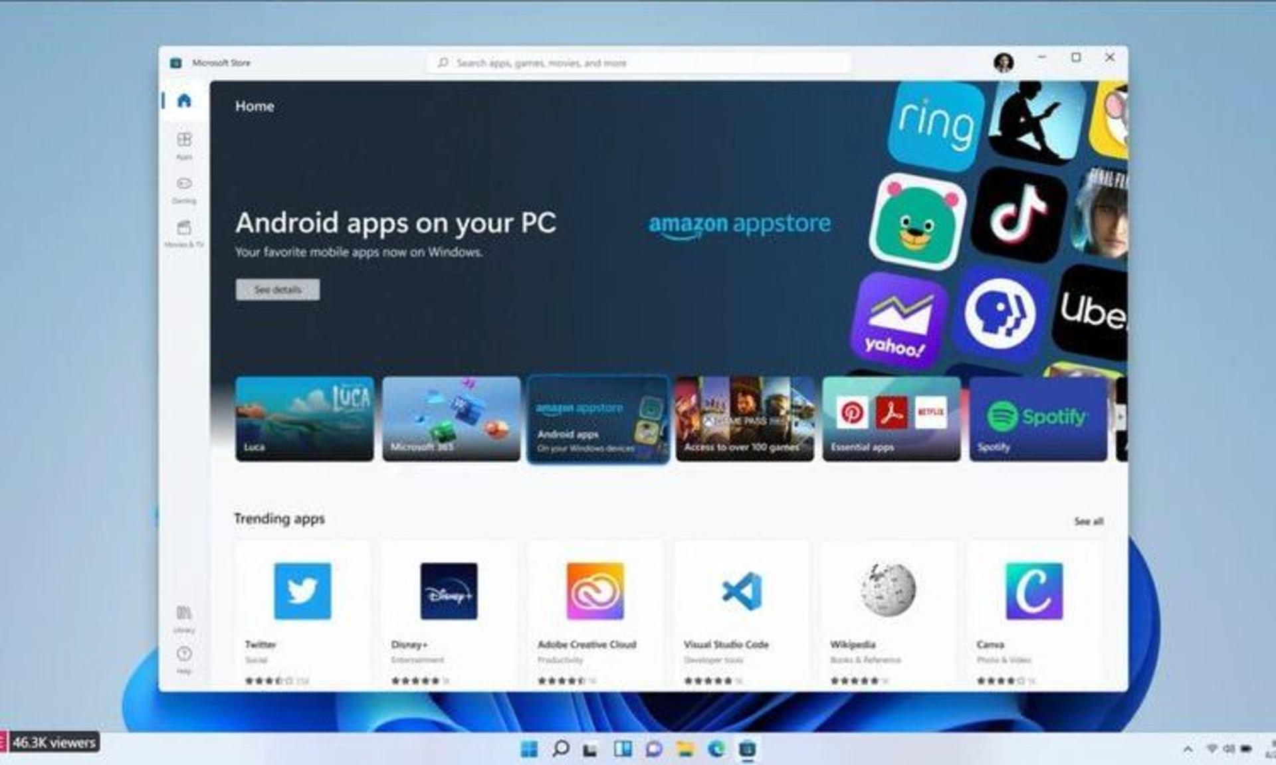
Task: Open the Visual Studio Code app icon
Action: pos(742,591)
